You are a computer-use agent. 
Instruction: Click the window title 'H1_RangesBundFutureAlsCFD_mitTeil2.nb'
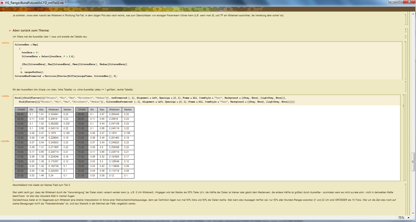(34, 3)
